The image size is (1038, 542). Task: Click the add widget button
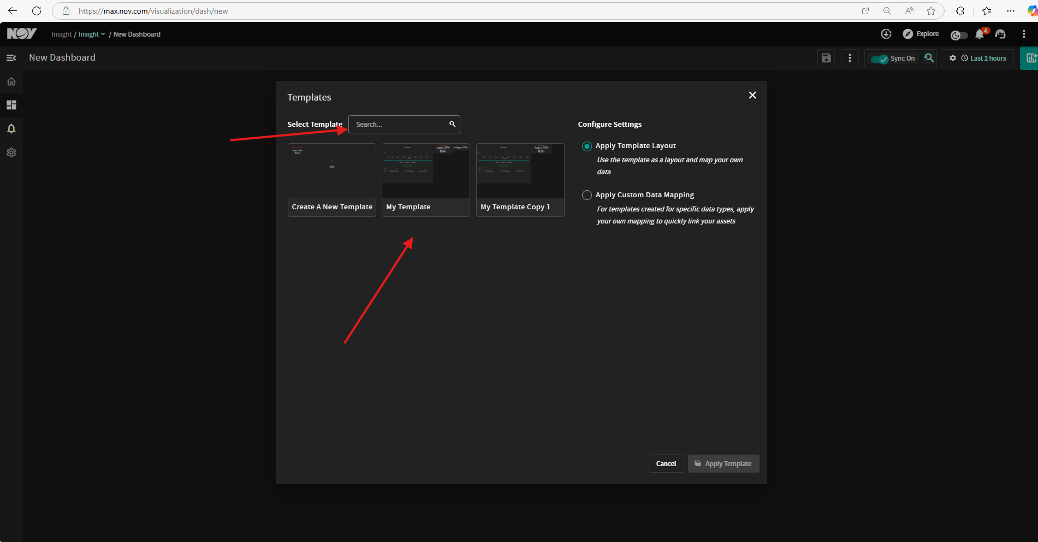(1030, 58)
